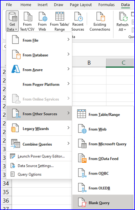Select From ODBC label

point(99,174)
